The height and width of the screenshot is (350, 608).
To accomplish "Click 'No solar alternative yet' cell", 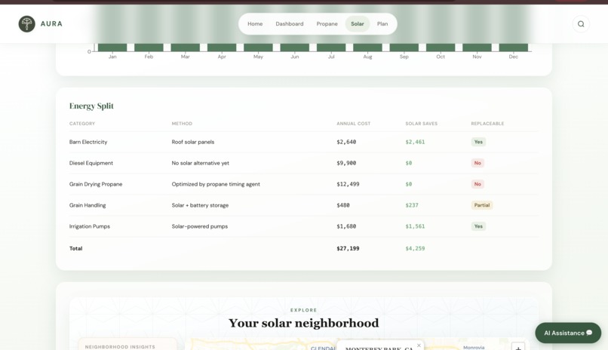I will (x=201, y=163).
